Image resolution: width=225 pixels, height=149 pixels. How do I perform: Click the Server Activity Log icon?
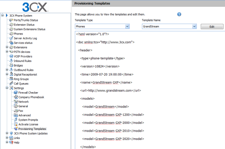click(11, 38)
